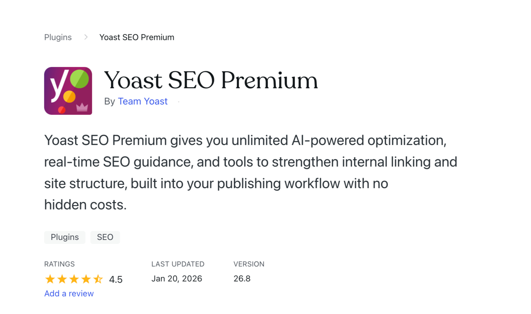Open the Plugins breadcrumb link
Screen dimensions: 531x314
coord(58,37)
